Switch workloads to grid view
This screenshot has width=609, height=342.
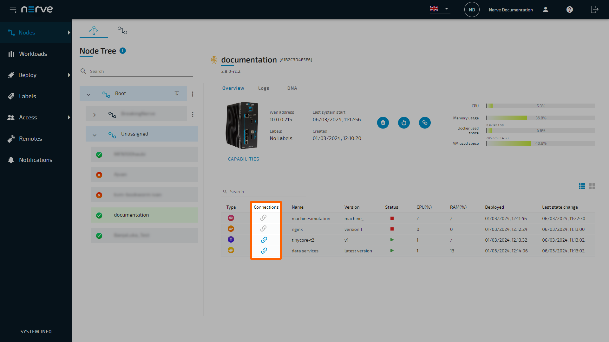click(x=592, y=186)
